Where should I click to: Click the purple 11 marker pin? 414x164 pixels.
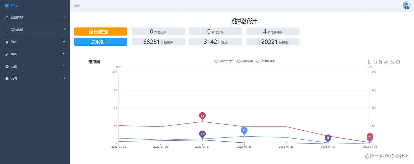click(202, 134)
